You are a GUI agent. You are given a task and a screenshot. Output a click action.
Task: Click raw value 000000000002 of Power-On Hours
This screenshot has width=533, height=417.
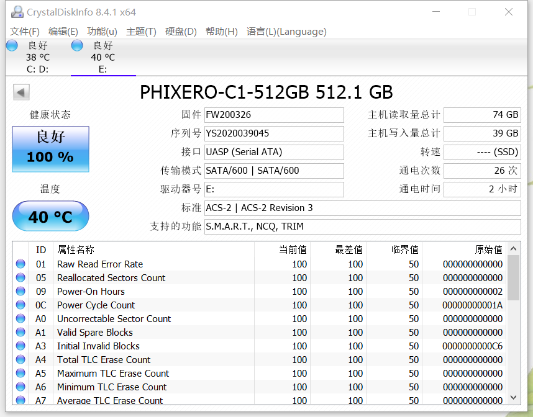(x=473, y=292)
